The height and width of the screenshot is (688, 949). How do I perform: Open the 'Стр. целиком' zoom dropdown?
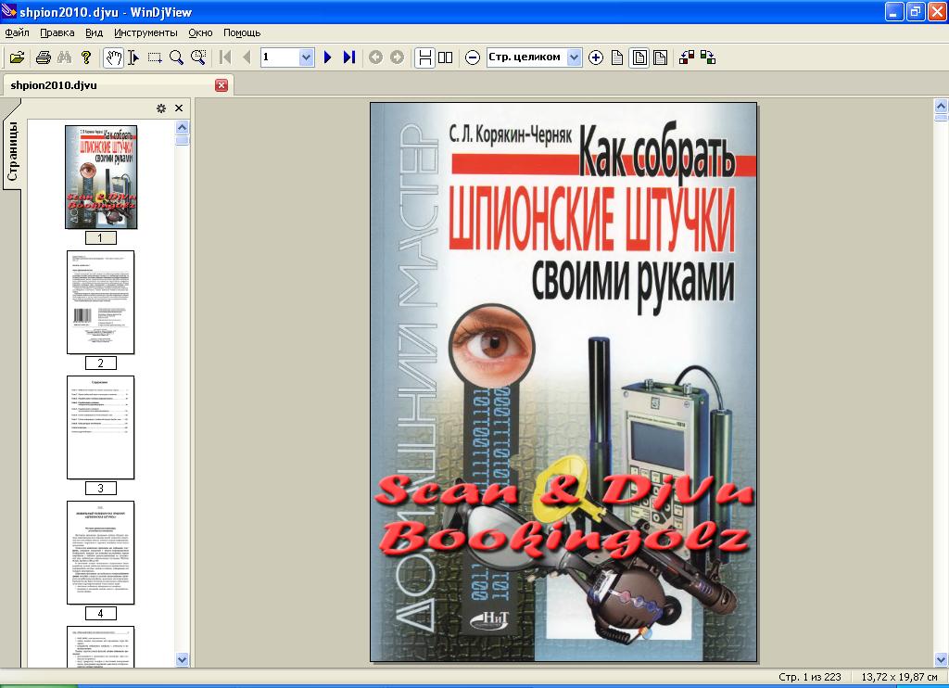574,57
